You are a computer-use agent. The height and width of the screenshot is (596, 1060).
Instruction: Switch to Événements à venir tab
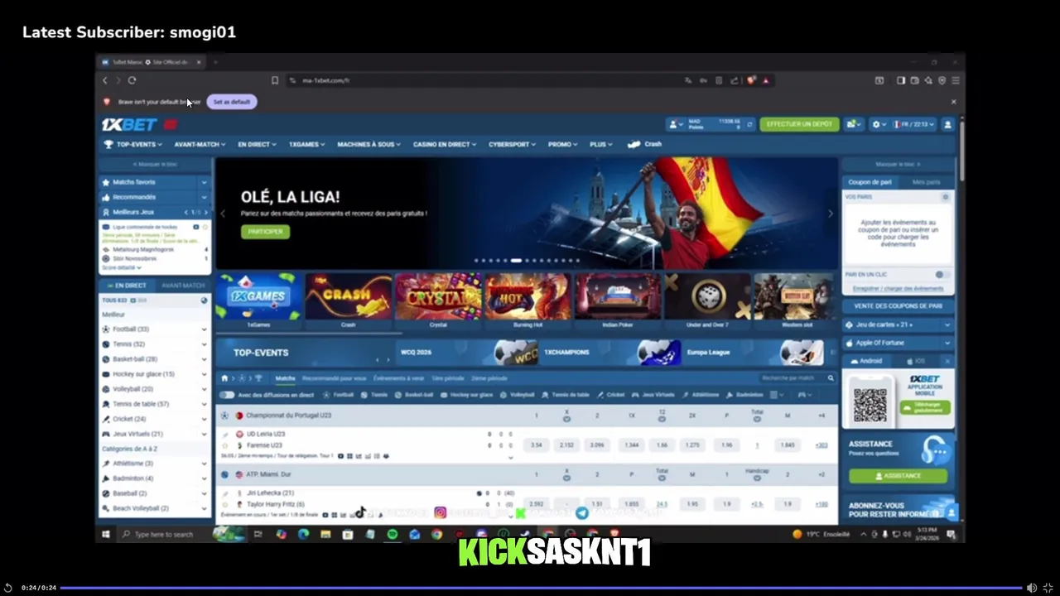coord(398,378)
